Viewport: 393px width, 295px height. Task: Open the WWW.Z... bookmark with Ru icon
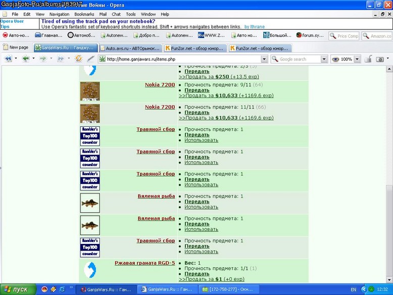click(x=211, y=35)
